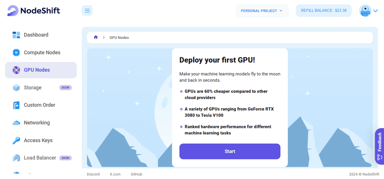
Task: Open the Dashboard menu item
Action: coord(41,35)
